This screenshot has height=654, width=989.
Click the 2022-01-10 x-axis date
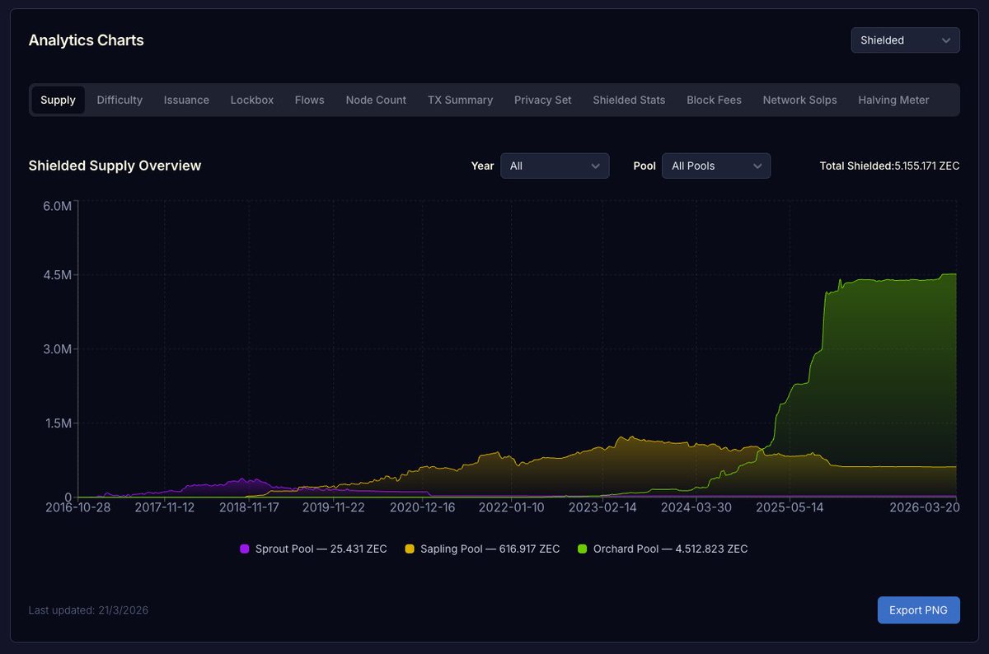511,507
